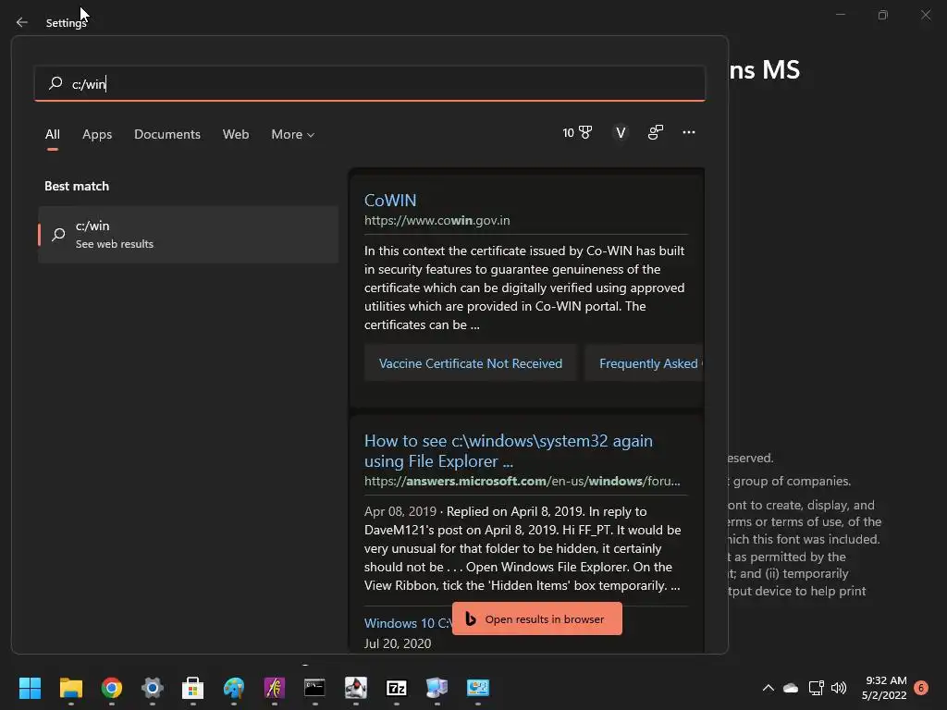Screen dimensions: 947x710
Task: Click Open results in browser button
Action: tap(537, 618)
